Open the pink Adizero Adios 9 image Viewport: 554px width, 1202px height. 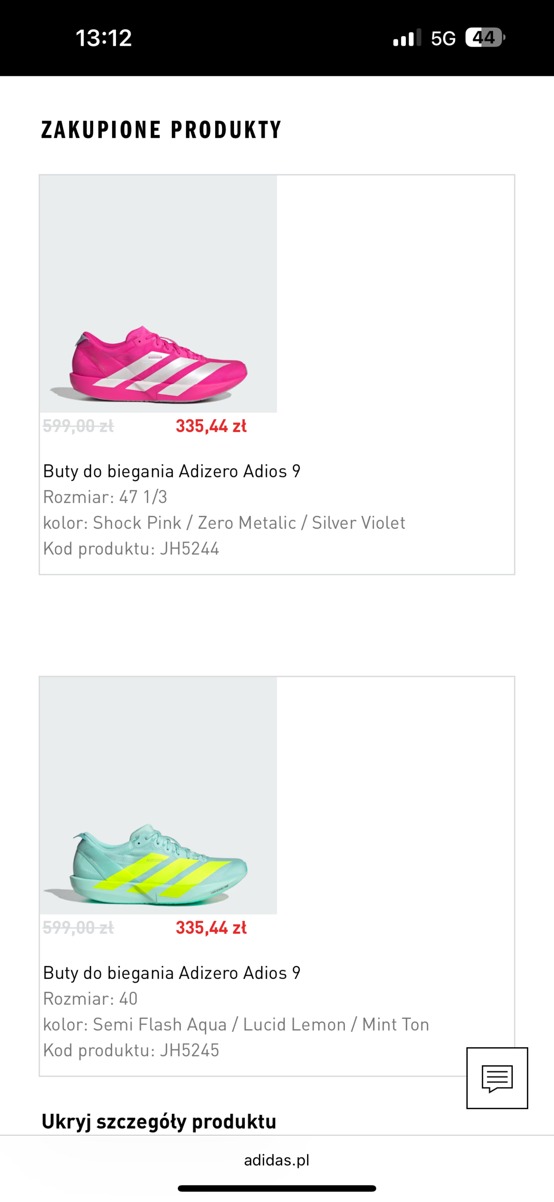(158, 294)
